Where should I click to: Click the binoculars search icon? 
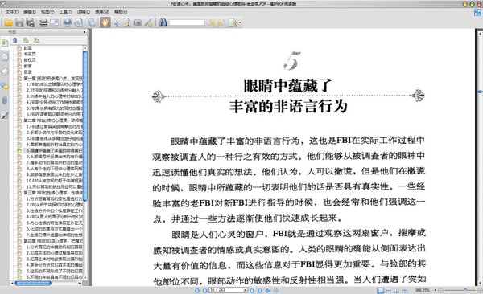(x=163, y=22)
